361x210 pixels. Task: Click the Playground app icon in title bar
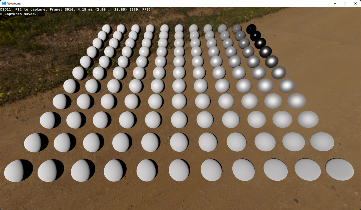point(4,4)
